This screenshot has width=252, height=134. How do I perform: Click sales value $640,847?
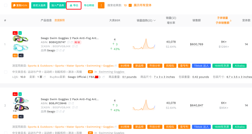tap(196, 105)
